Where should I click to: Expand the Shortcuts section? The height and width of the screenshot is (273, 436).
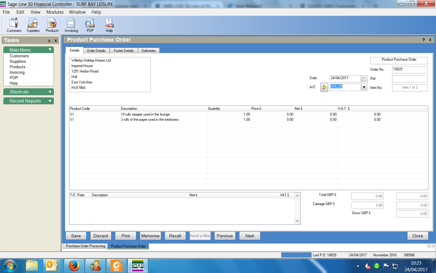click(50, 92)
